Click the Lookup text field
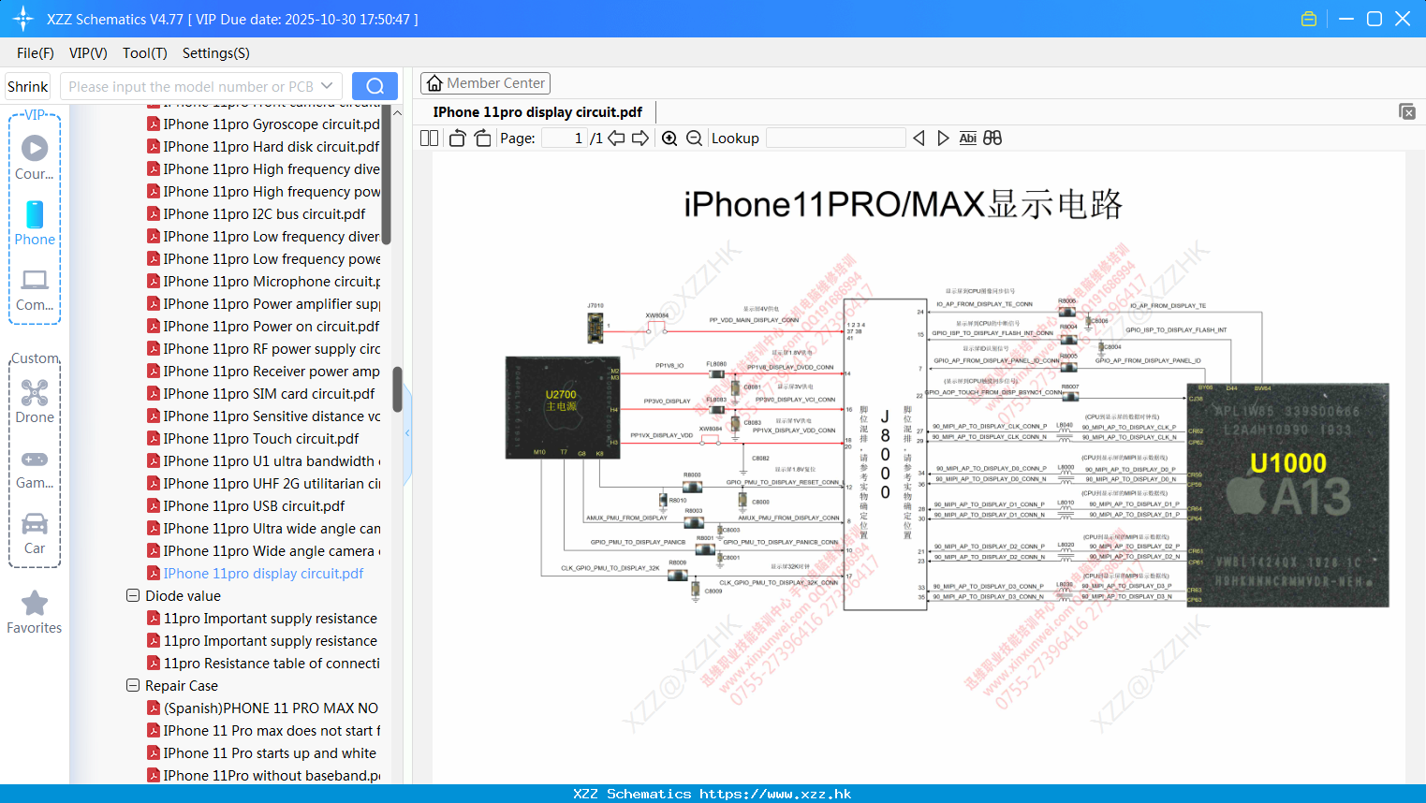Viewport: 1426px width, 803px height. click(x=836, y=139)
